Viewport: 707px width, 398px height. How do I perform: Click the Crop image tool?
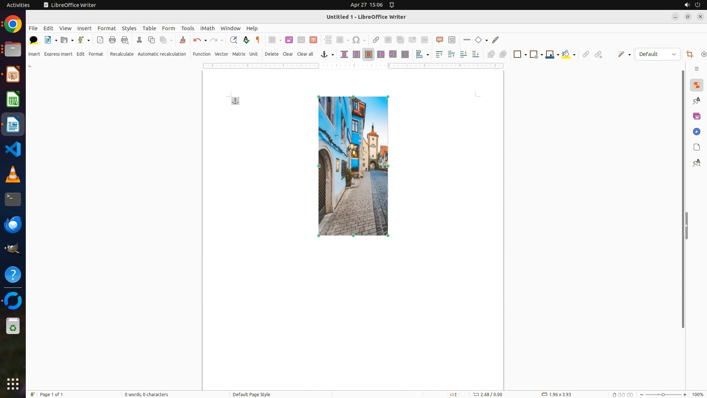click(690, 54)
